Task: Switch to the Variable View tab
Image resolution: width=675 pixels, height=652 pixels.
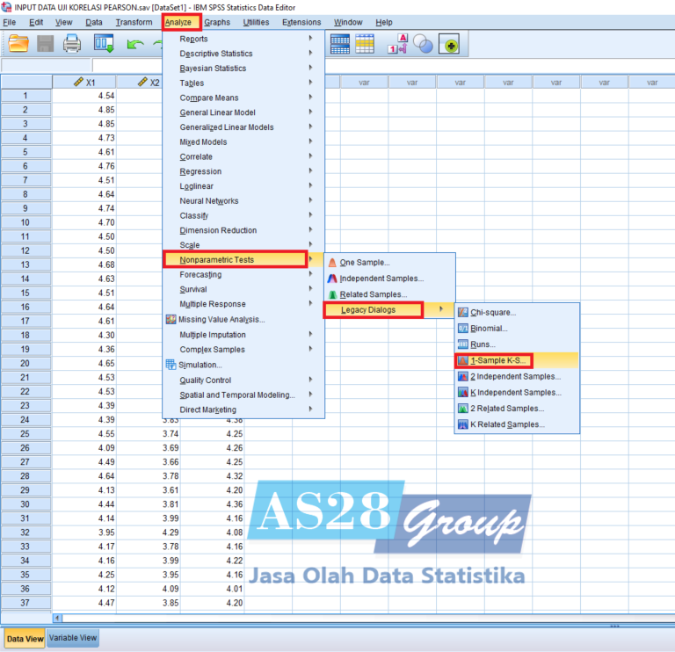Action: (x=73, y=639)
